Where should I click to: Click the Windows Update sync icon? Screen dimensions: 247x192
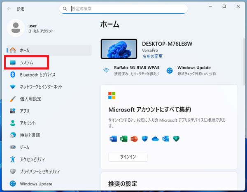pyautogui.click(x=170, y=70)
